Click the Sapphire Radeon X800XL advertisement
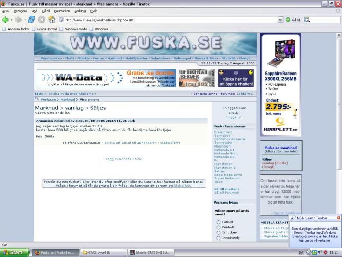342x257 pixels. pyautogui.click(x=281, y=85)
